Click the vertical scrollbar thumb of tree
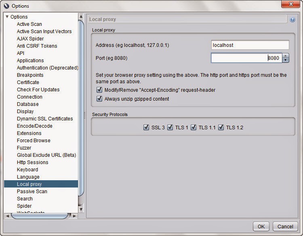This screenshot has width=303, height=236. pyautogui.click(x=81, y=108)
